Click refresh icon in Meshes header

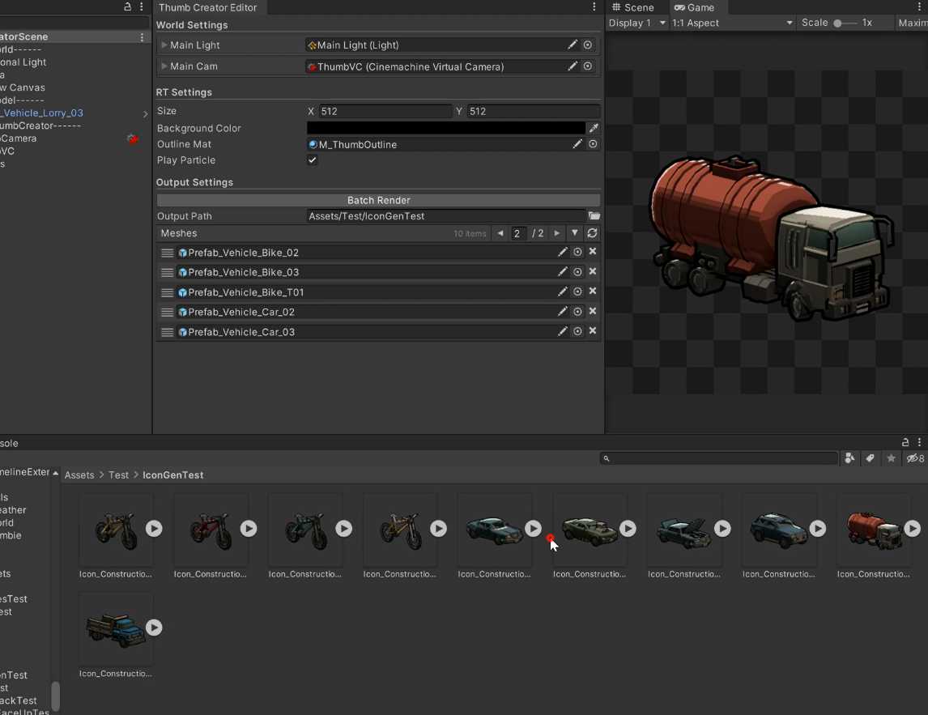[592, 233]
